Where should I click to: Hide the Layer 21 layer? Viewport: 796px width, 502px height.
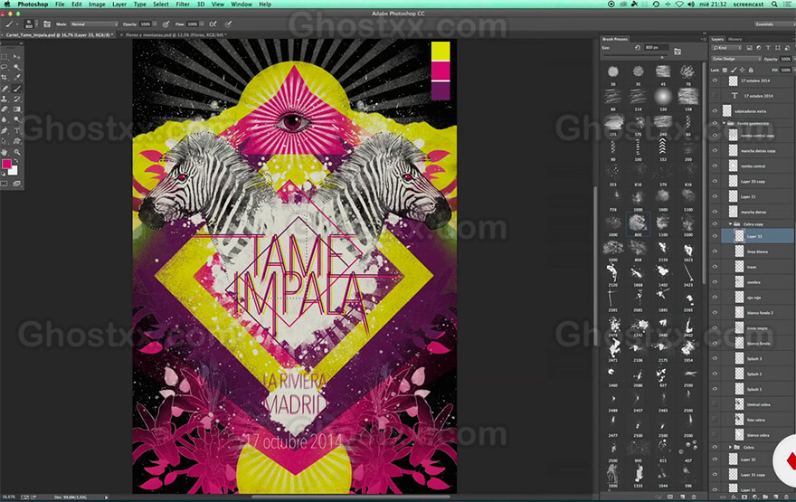(715, 196)
